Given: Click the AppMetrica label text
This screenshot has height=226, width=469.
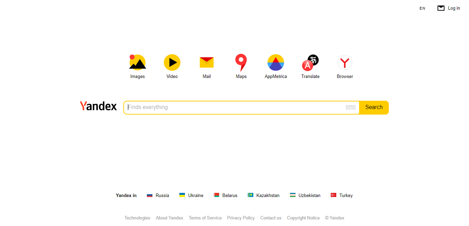Looking at the screenshot, I should coord(276,76).
